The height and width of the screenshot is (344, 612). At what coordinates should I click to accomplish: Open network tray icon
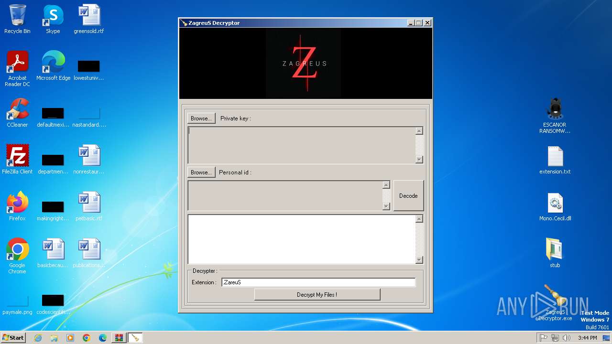click(555, 338)
